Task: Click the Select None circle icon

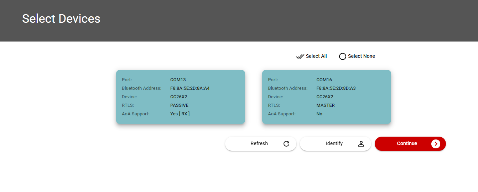Action: (x=343, y=56)
